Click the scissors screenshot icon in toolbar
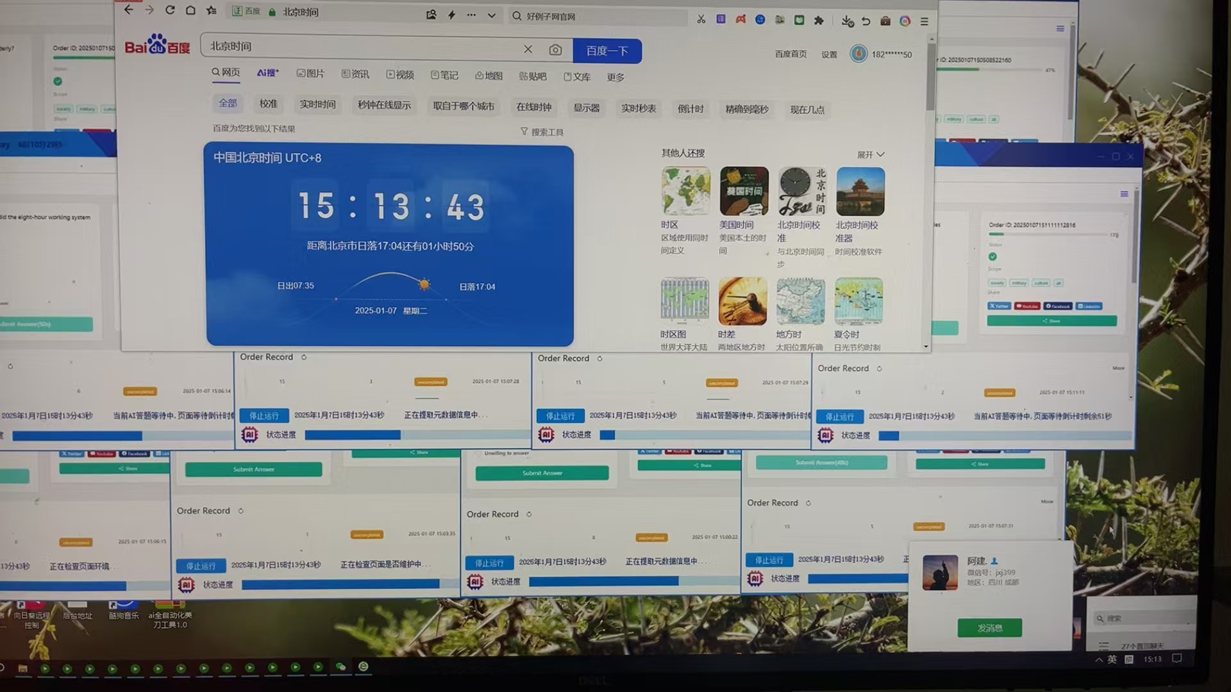This screenshot has width=1231, height=692. [x=701, y=19]
